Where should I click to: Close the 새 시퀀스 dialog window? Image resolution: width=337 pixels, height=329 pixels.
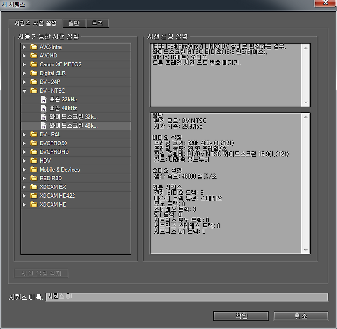point(325,3)
